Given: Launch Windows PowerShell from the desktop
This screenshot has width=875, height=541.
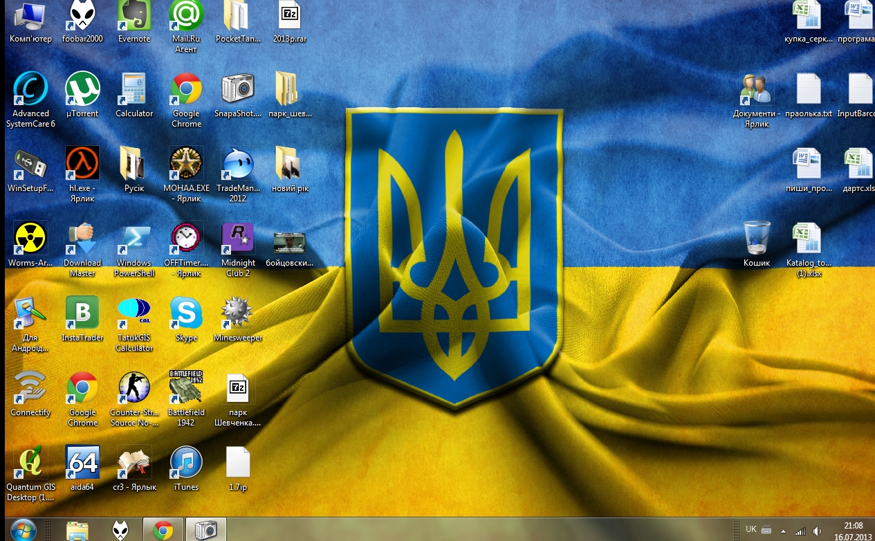Looking at the screenshot, I should click(134, 249).
